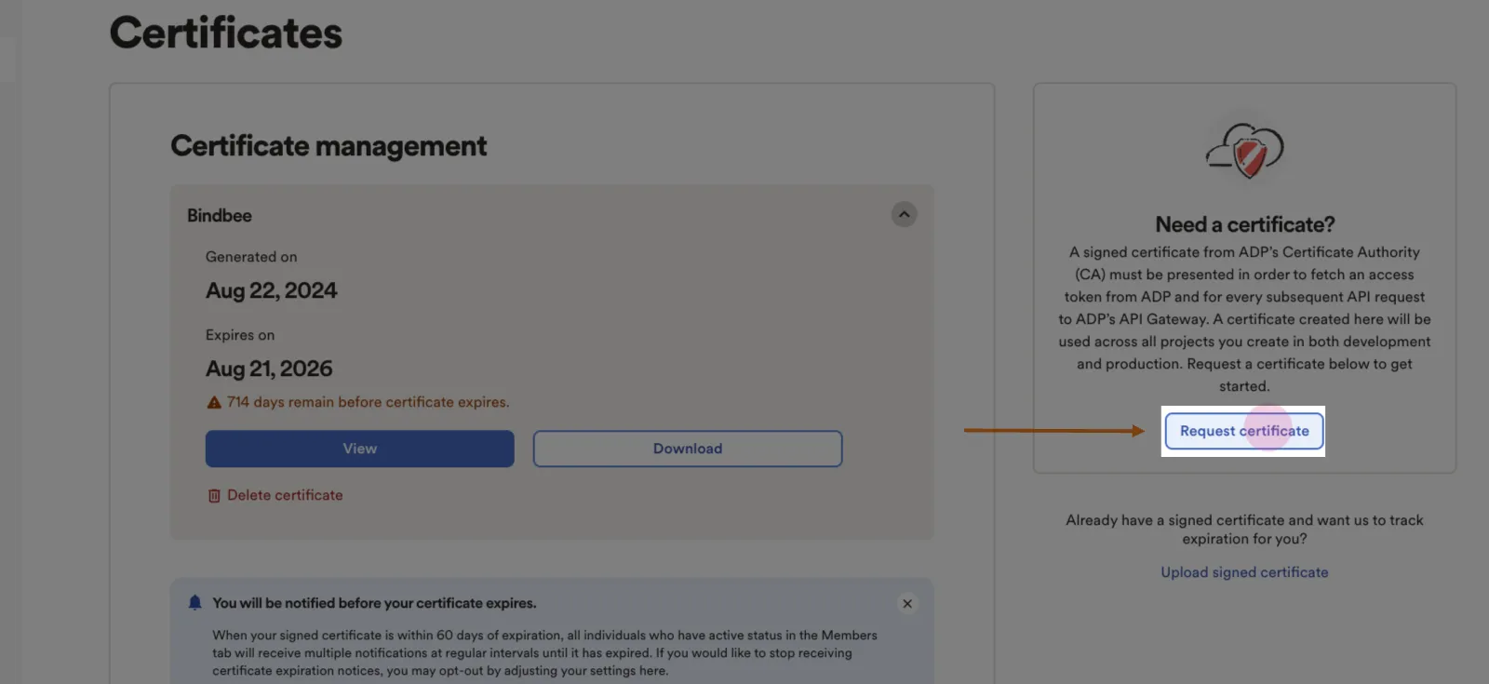Download the Bindbee certificate
Screen dimensions: 1489x684
[688, 449]
